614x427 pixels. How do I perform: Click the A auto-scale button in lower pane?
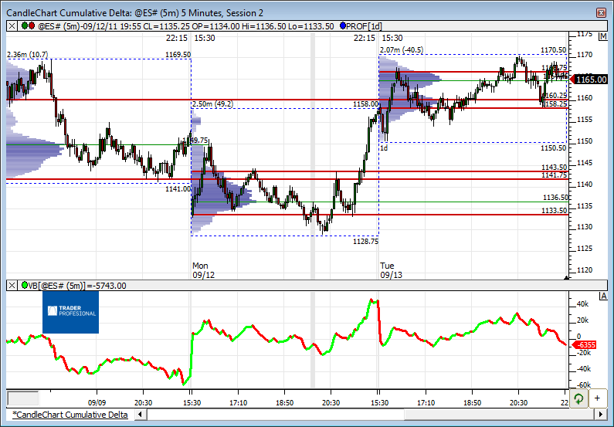(x=603, y=297)
